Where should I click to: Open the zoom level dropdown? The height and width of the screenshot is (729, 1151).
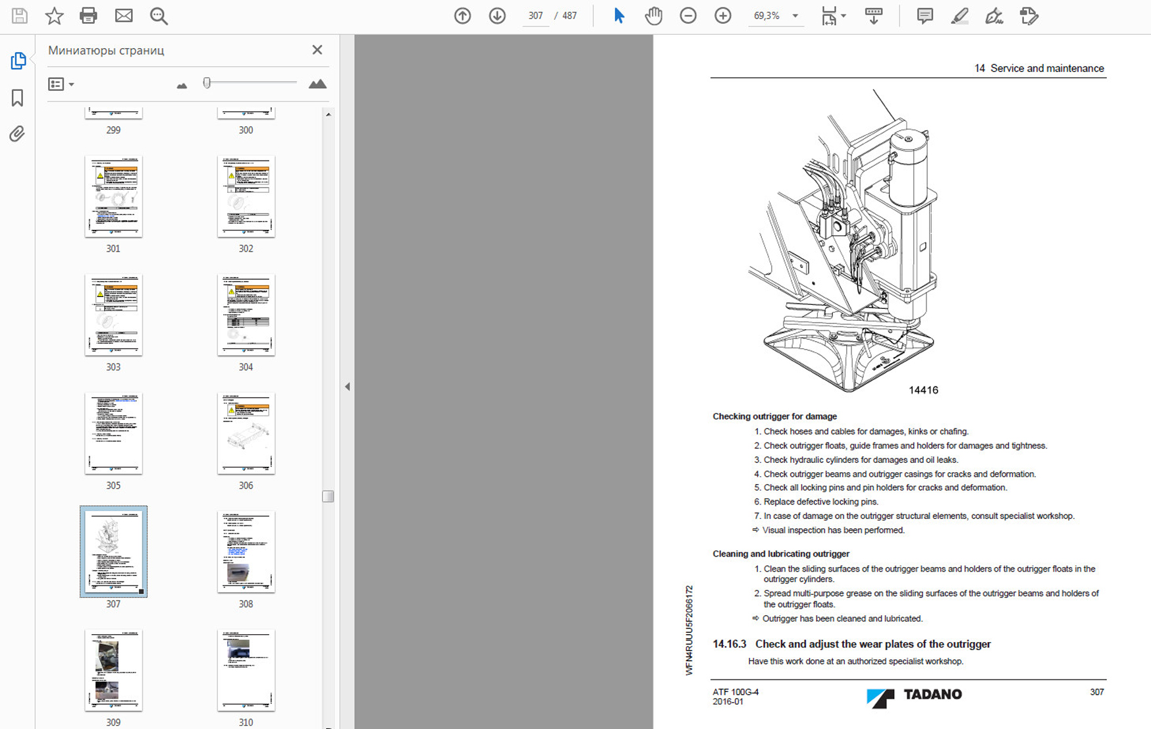click(795, 16)
